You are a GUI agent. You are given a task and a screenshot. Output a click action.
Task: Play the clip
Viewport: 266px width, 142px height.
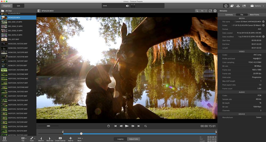[x=127, y=126]
